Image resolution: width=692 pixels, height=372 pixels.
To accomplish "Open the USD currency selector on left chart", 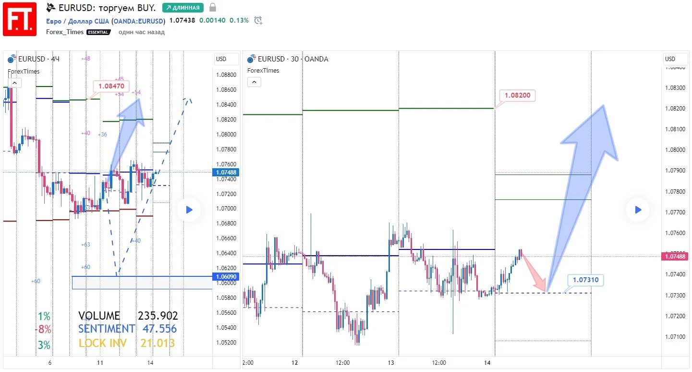I will pos(227,59).
